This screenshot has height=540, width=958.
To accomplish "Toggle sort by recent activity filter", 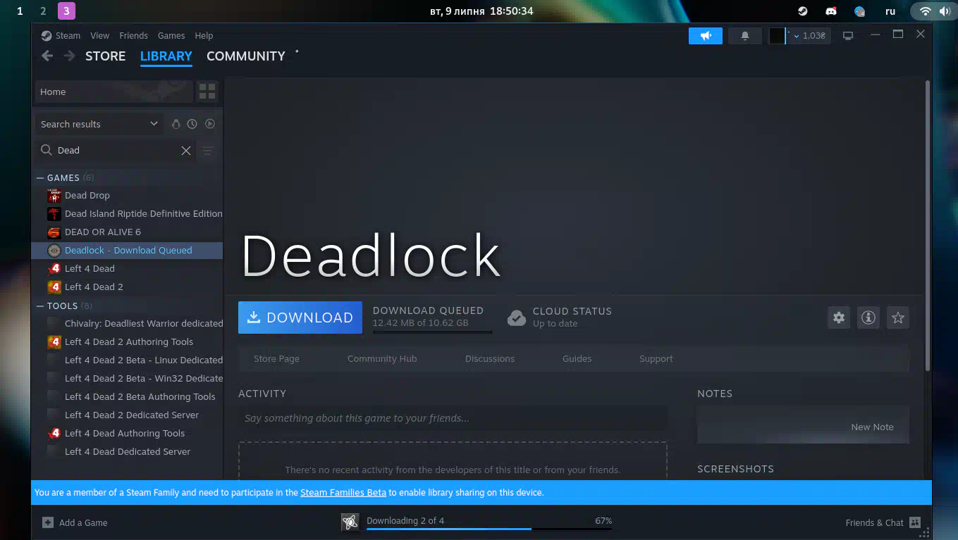I will (x=192, y=124).
